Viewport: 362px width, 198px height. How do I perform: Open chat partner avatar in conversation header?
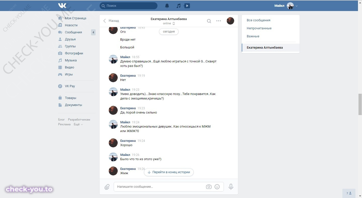pos(230,21)
